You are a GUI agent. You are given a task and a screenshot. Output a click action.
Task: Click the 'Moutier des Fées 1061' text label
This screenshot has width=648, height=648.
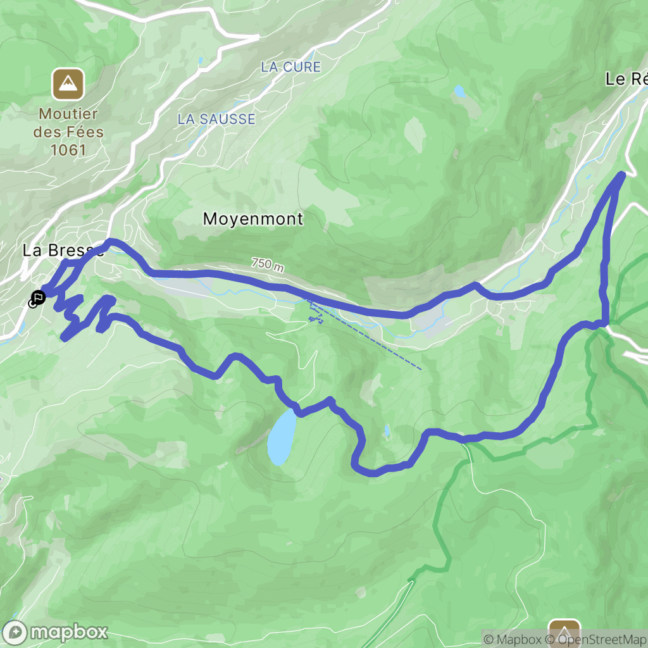(68, 132)
